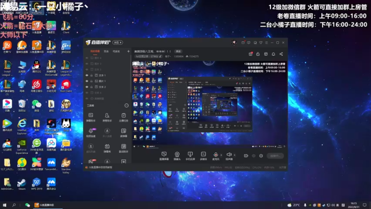Open the 歌词助手 tool
This screenshot has height=209, width=371.
[x=123, y=148]
